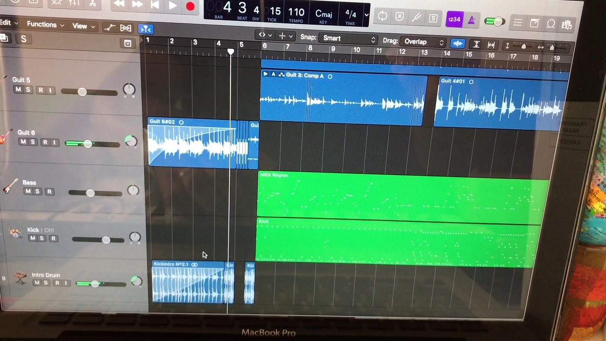Open the Functions menu

click(x=45, y=24)
